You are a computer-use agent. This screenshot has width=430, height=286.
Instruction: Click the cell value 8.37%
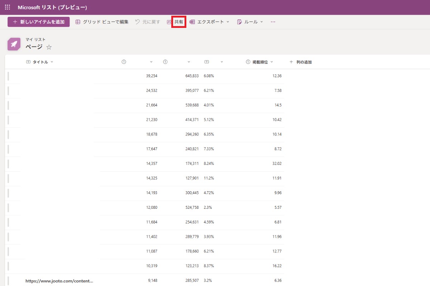coord(209,266)
